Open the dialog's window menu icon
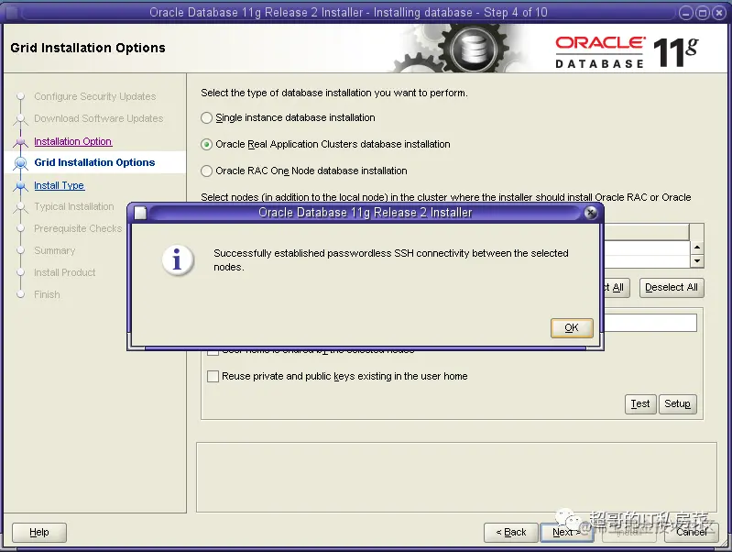 coord(140,213)
